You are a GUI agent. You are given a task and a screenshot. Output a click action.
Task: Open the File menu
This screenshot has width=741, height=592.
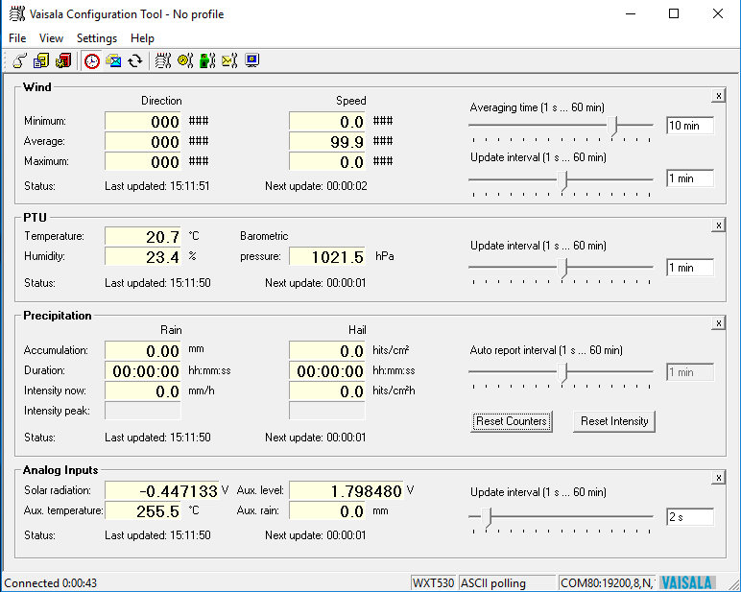pyautogui.click(x=17, y=38)
